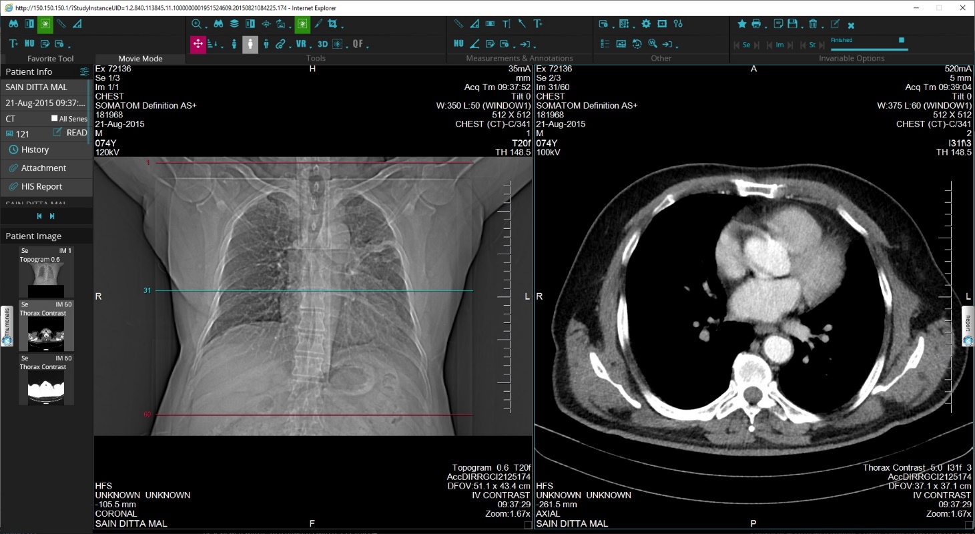Open the Report side tab

[x=968, y=326]
